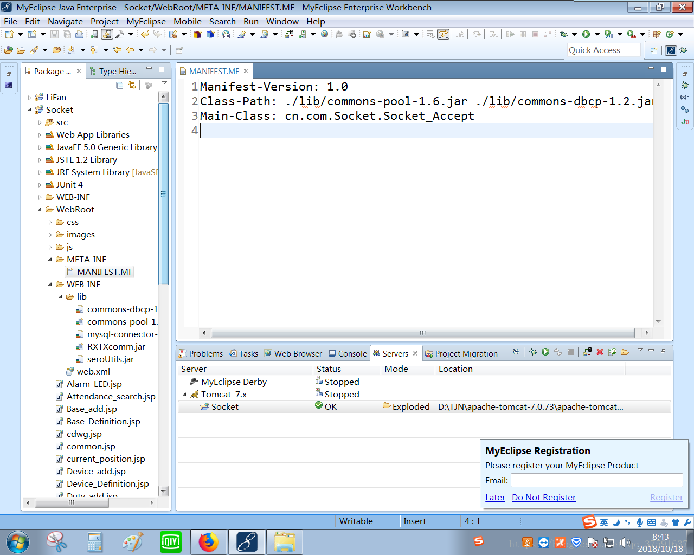Start the selected server with green run icon

[545, 352]
